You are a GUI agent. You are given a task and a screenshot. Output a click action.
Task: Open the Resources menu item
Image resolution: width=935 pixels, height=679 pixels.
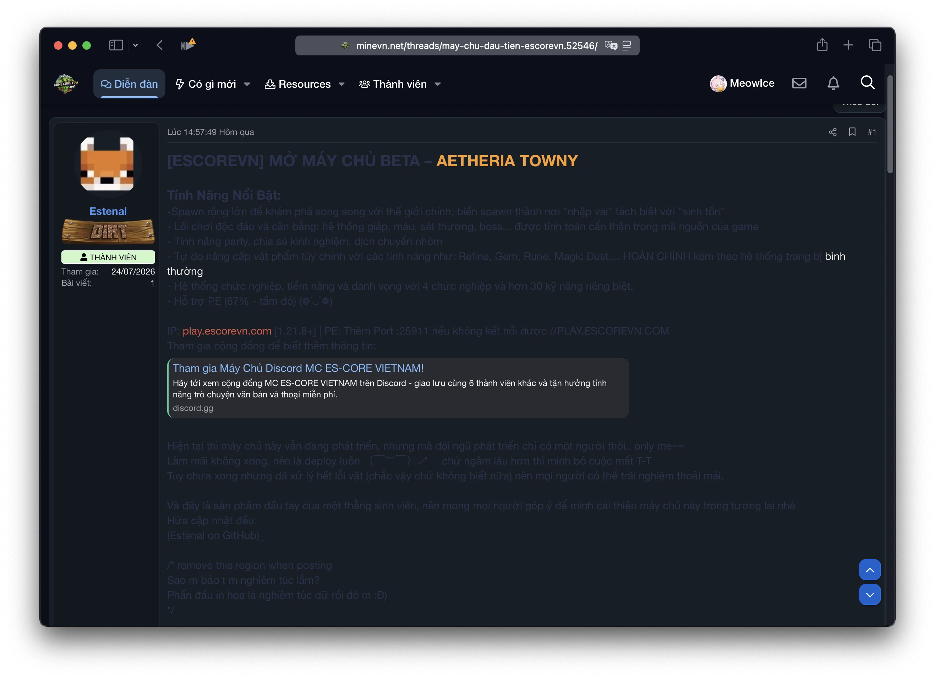coord(298,84)
